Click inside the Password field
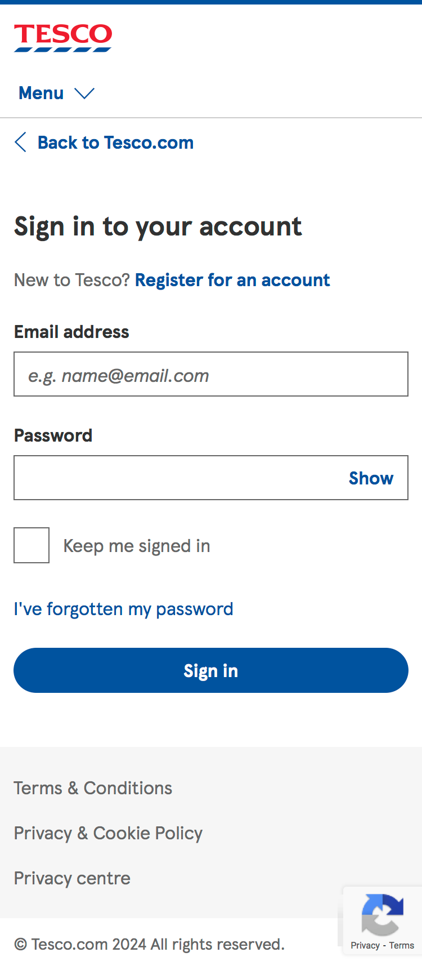The height and width of the screenshot is (970, 422). (x=169, y=478)
